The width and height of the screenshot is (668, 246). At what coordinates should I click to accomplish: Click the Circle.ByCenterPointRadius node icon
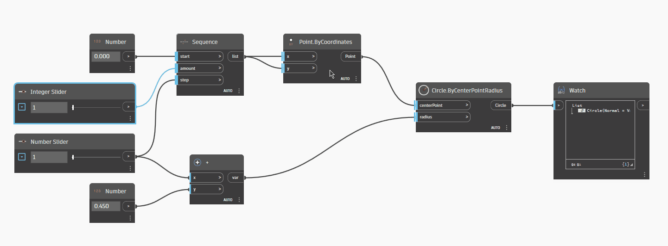tap(424, 91)
